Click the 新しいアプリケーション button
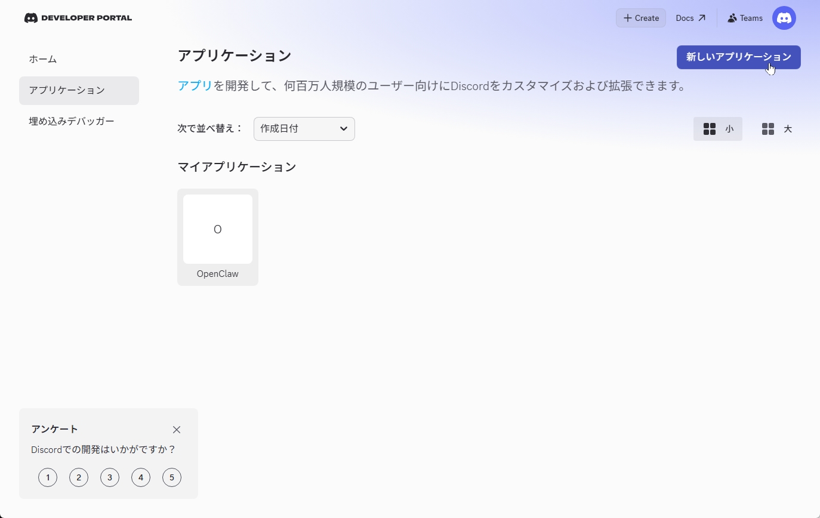Image resolution: width=820 pixels, height=518 pixels. click(x=739, y=57)
